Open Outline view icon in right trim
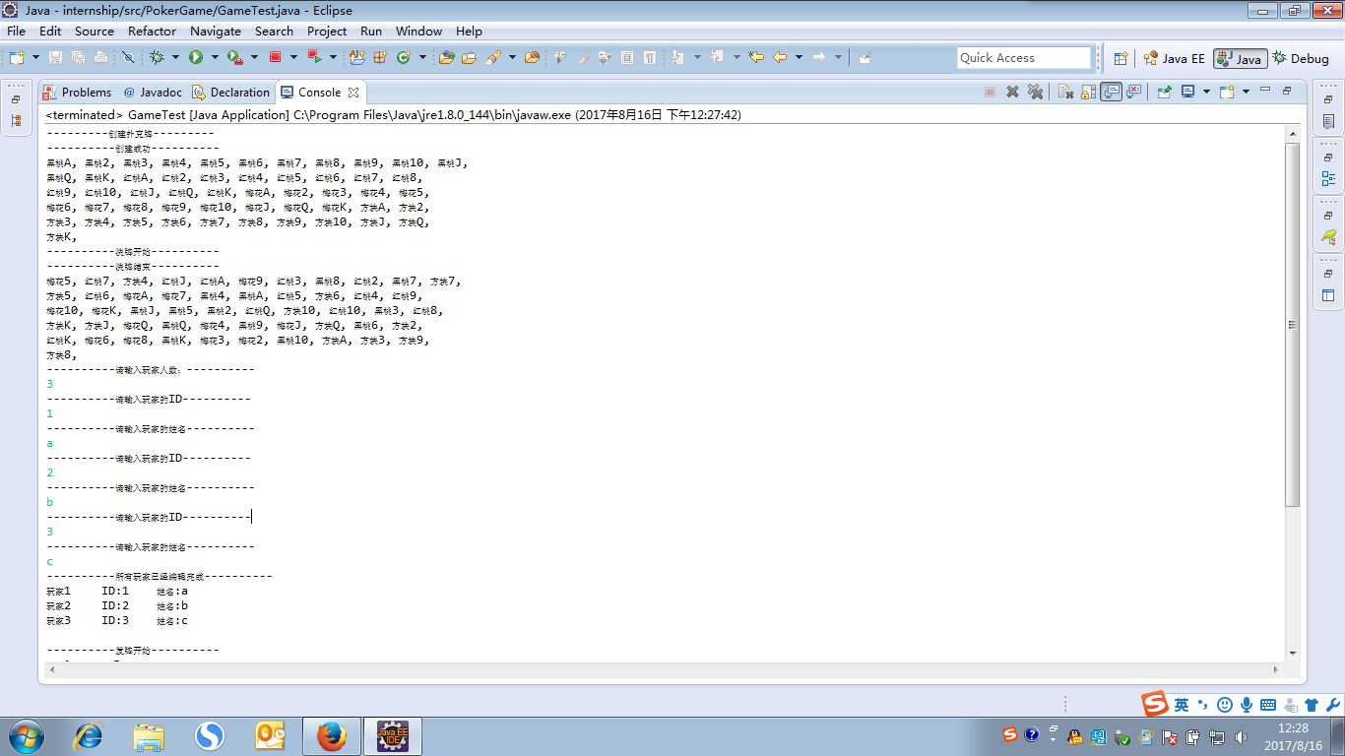Viewport: 1345px width, 756px height. tap(1329, 179)
